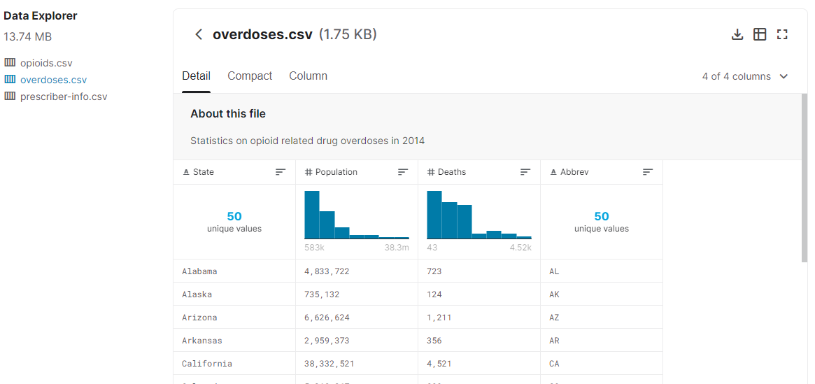Click the 4.52k histogram maximum label
Viewport: 815px width, 384px height.
pyautogui.click(x=520, y=248)
